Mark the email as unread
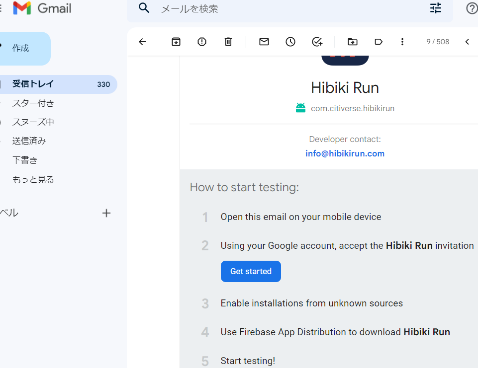The width and height of the screenshot is (478, 368). 264,42
